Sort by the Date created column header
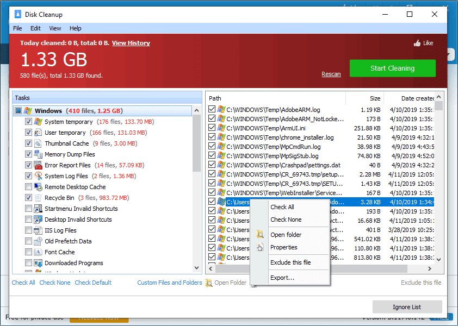 coord(409,98)
